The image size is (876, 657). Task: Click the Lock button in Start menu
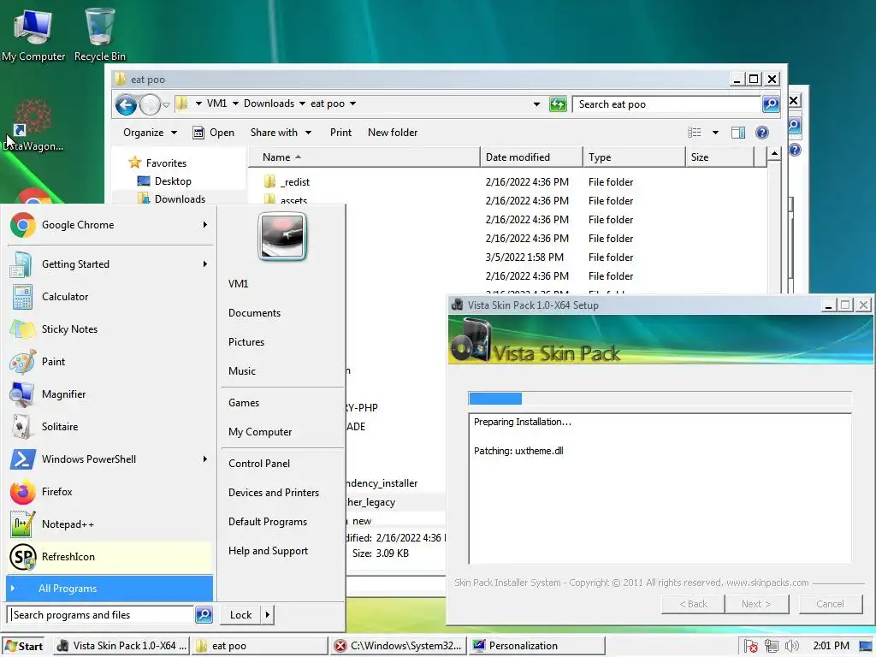click(x=240, y=614)
